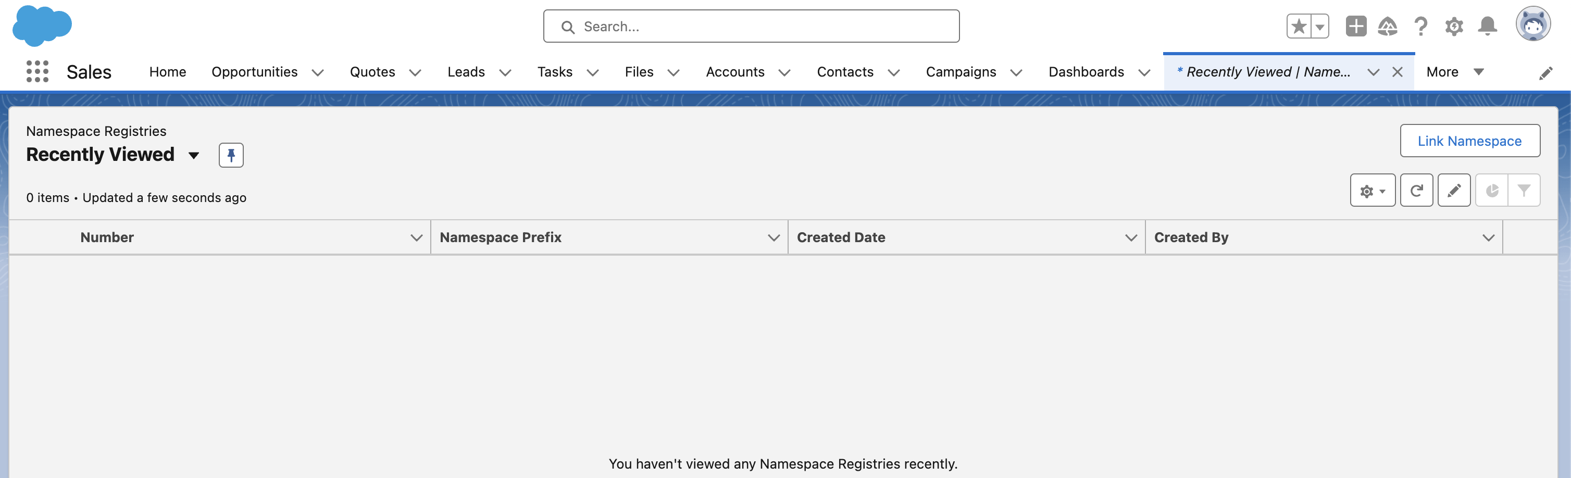
Task: Refresh the Namespace Registries list
Action: pos(1416,190)
